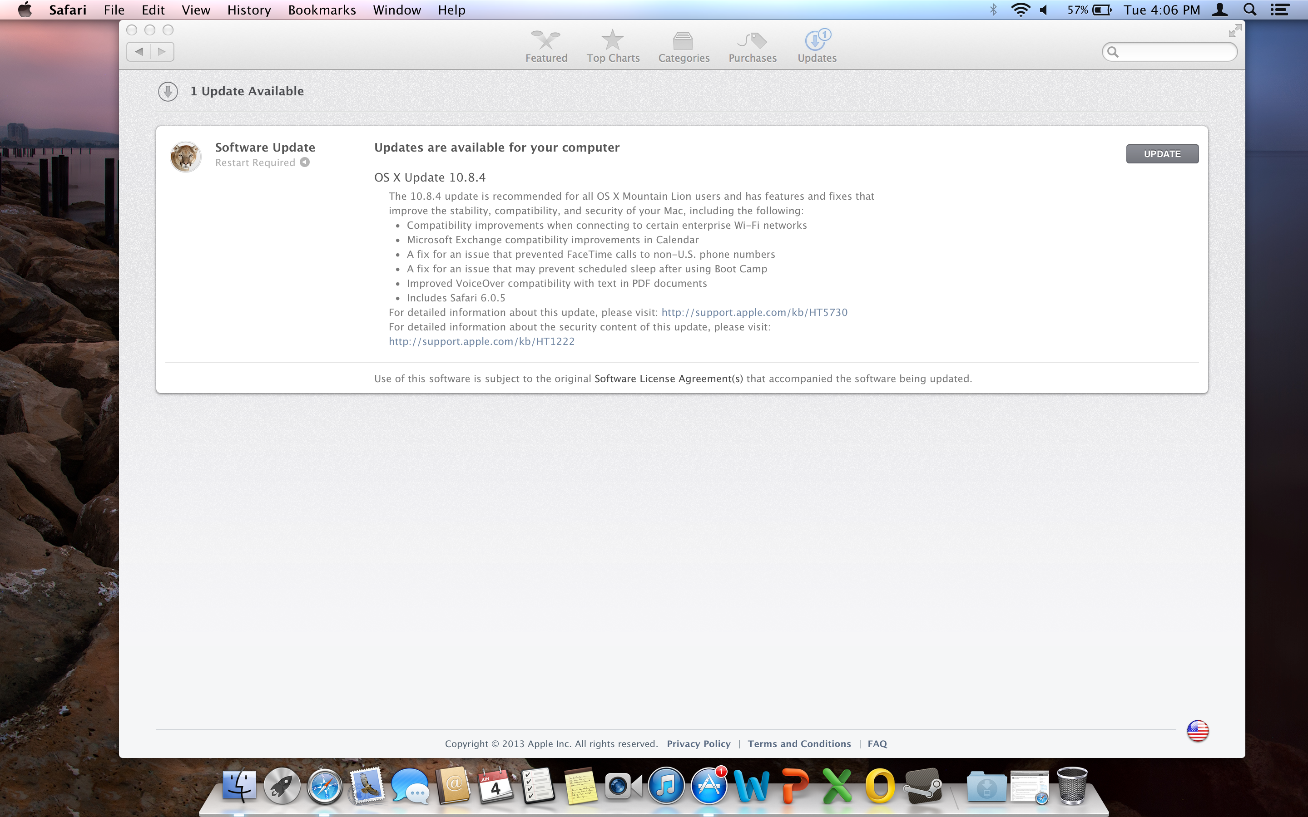
Task: Open Launchpad rocket in the Dock
Action: (282, 786)
